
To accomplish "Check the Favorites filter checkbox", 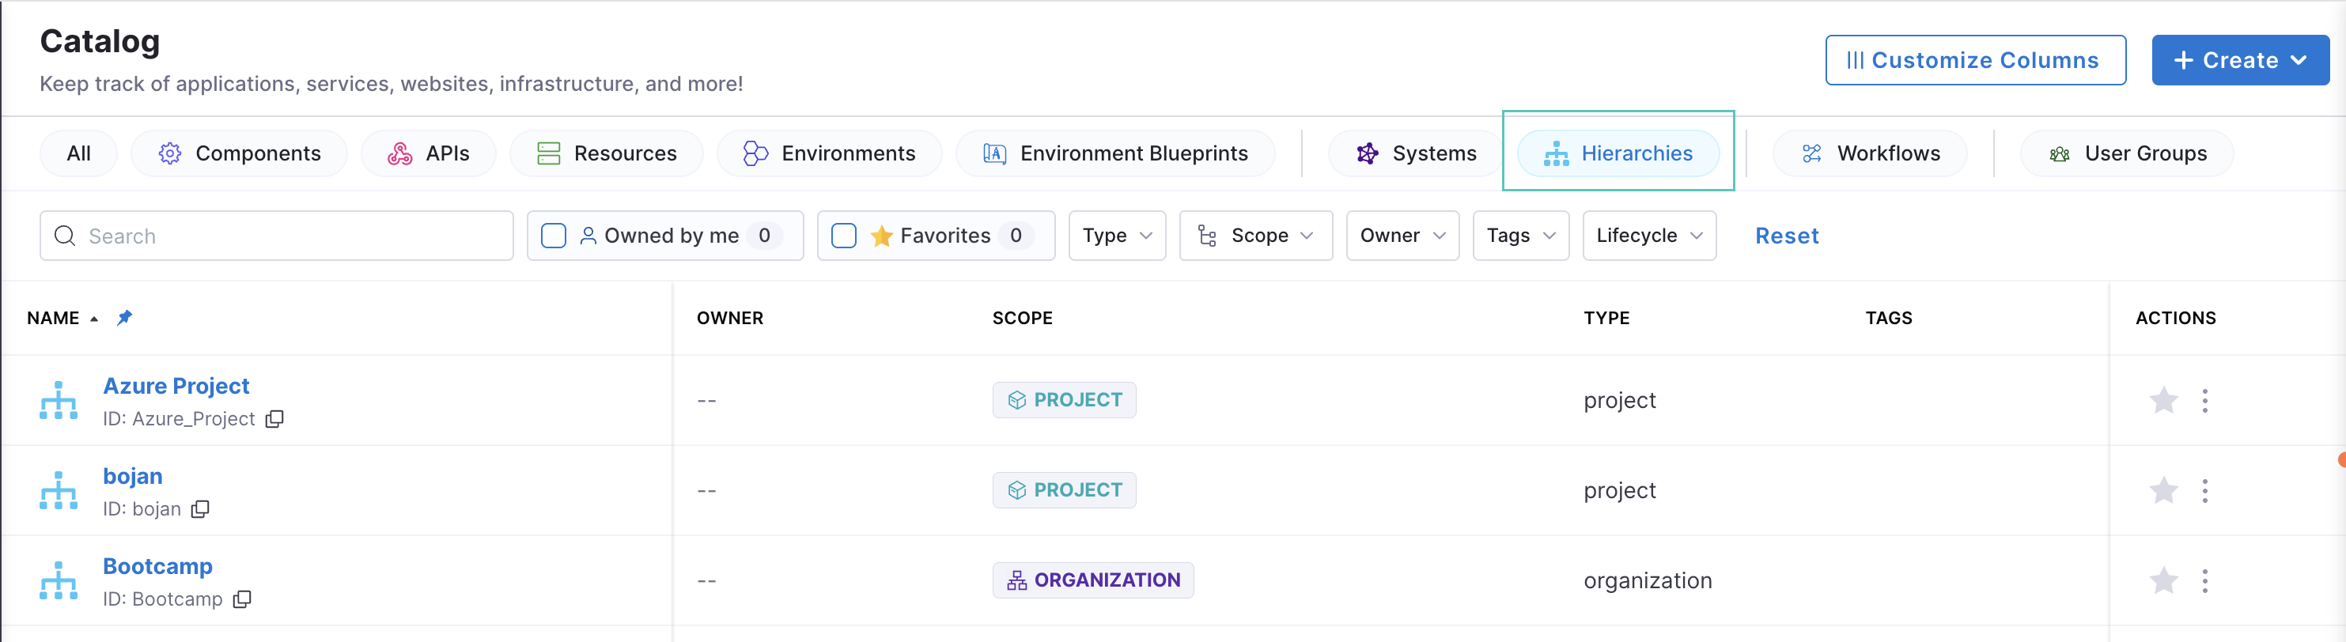I will point(843,236).
